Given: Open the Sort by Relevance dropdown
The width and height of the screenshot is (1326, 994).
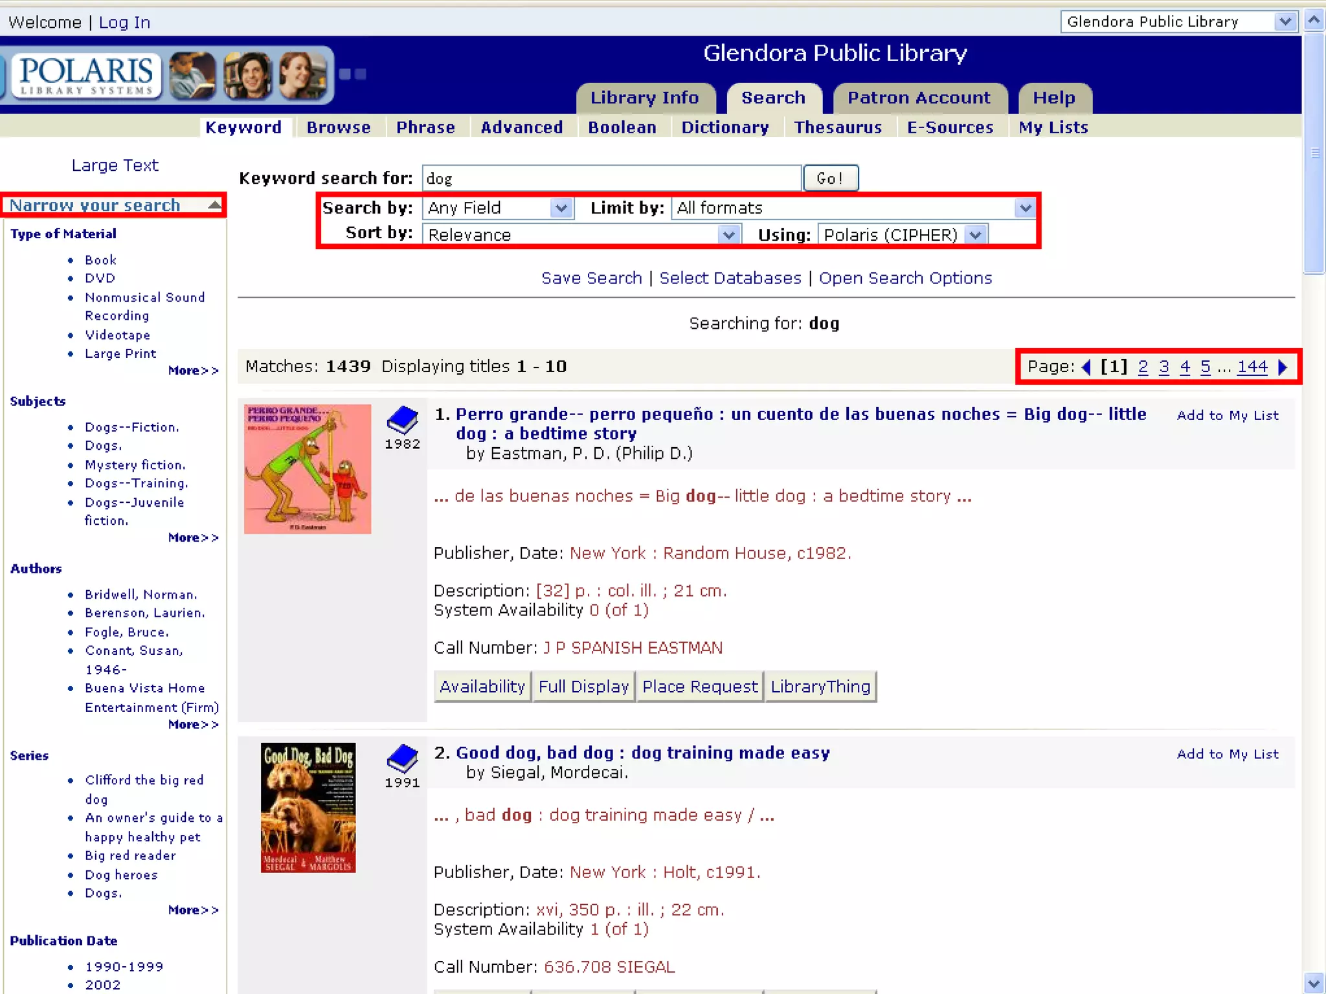Looking at the screenshot, I should click(x=729, y=235).
